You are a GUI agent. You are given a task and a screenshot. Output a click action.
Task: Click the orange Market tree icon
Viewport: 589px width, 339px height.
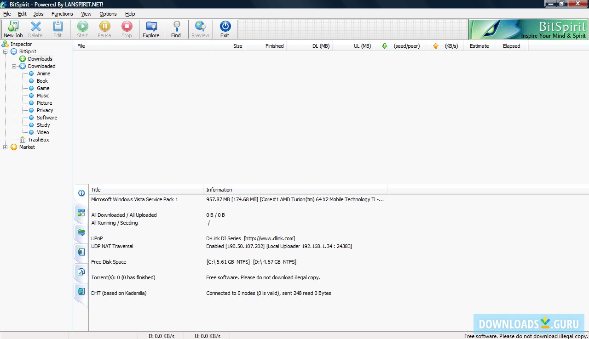tap(14, 147)
